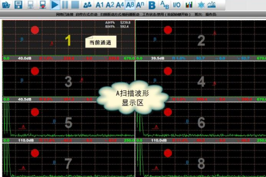Screen dimensions: 266x177
Task: Open the I/O settings
Action: pos(177,5)
